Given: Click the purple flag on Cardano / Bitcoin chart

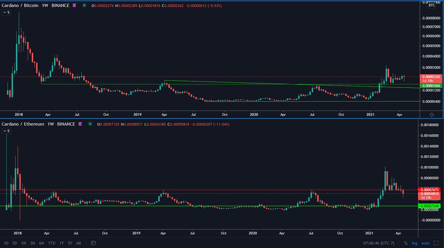Looking at the screenshot, I should point(74,5).
